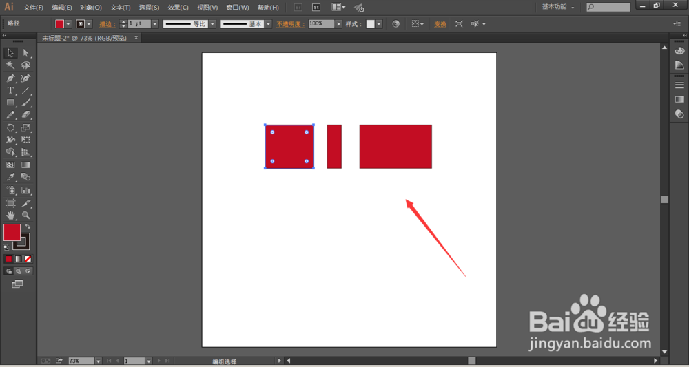
Task: Open fill color dropdown in control bar
Action: click(68, 24)
